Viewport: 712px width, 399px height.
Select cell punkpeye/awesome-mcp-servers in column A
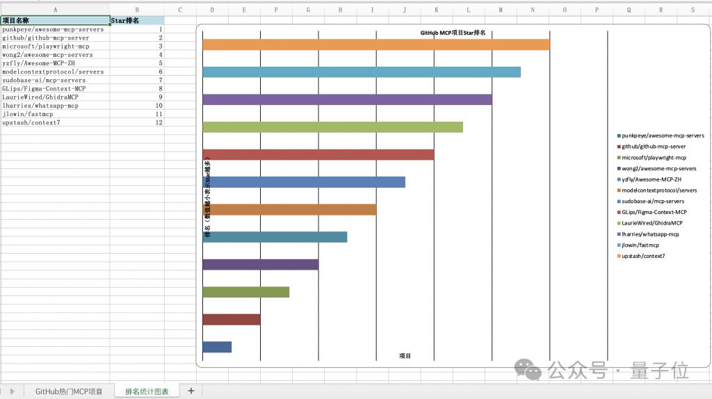point(55,29)
